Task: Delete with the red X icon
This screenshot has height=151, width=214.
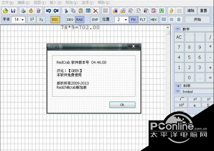Action: [96, 11]
